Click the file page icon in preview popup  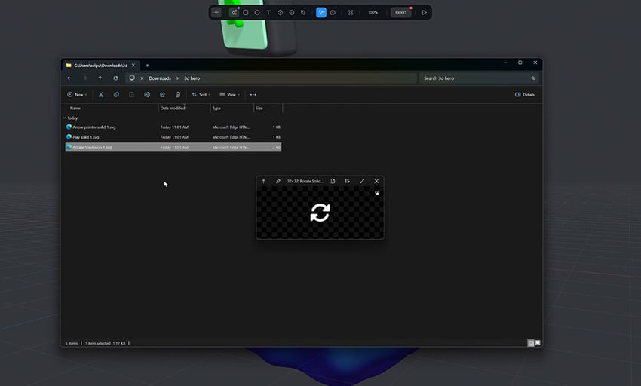pos(333,181)
